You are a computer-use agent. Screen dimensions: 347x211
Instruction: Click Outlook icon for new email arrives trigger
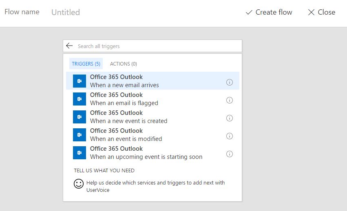(x=80, y=81)
